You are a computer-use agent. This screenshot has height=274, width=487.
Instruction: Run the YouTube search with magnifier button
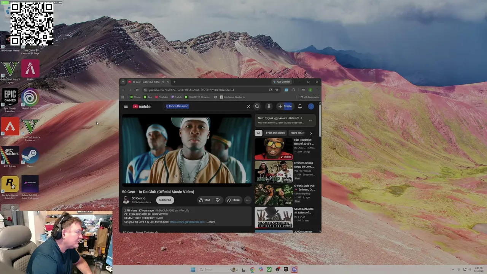(257, 107)
